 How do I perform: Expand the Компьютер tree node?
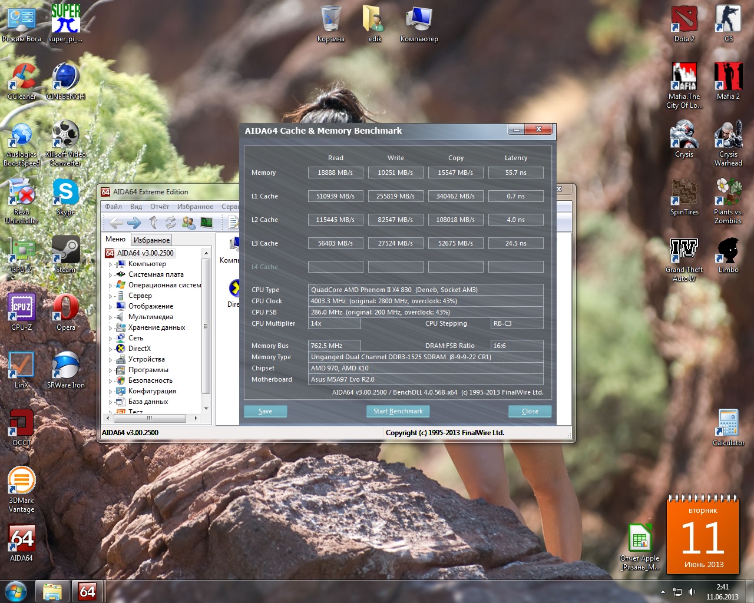tap(110, 264)
